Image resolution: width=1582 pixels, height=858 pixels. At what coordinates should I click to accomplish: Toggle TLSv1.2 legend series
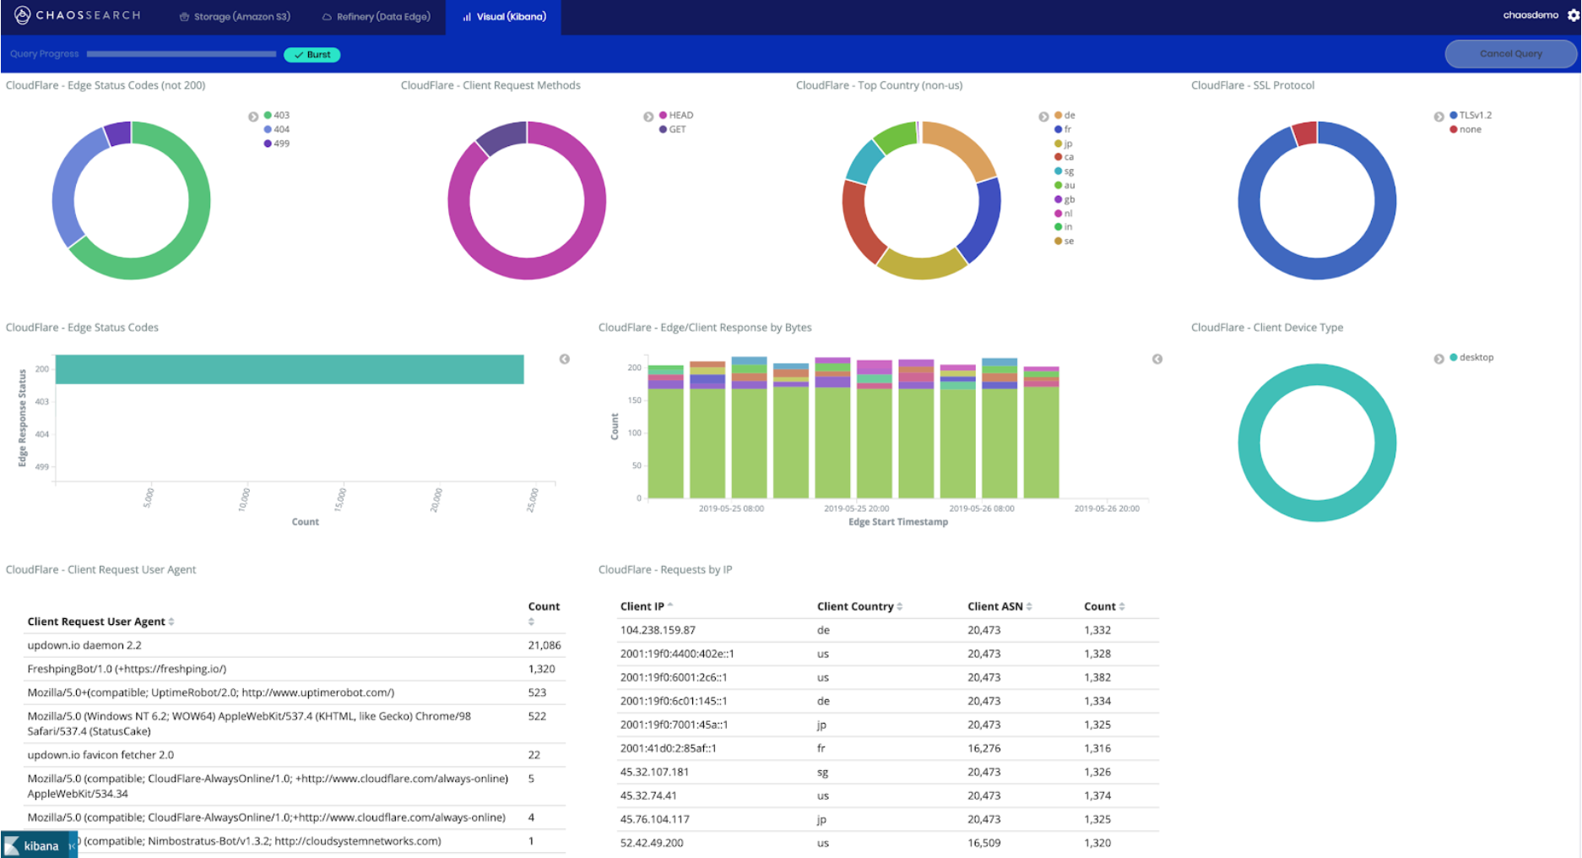[x=1471, y=115]
